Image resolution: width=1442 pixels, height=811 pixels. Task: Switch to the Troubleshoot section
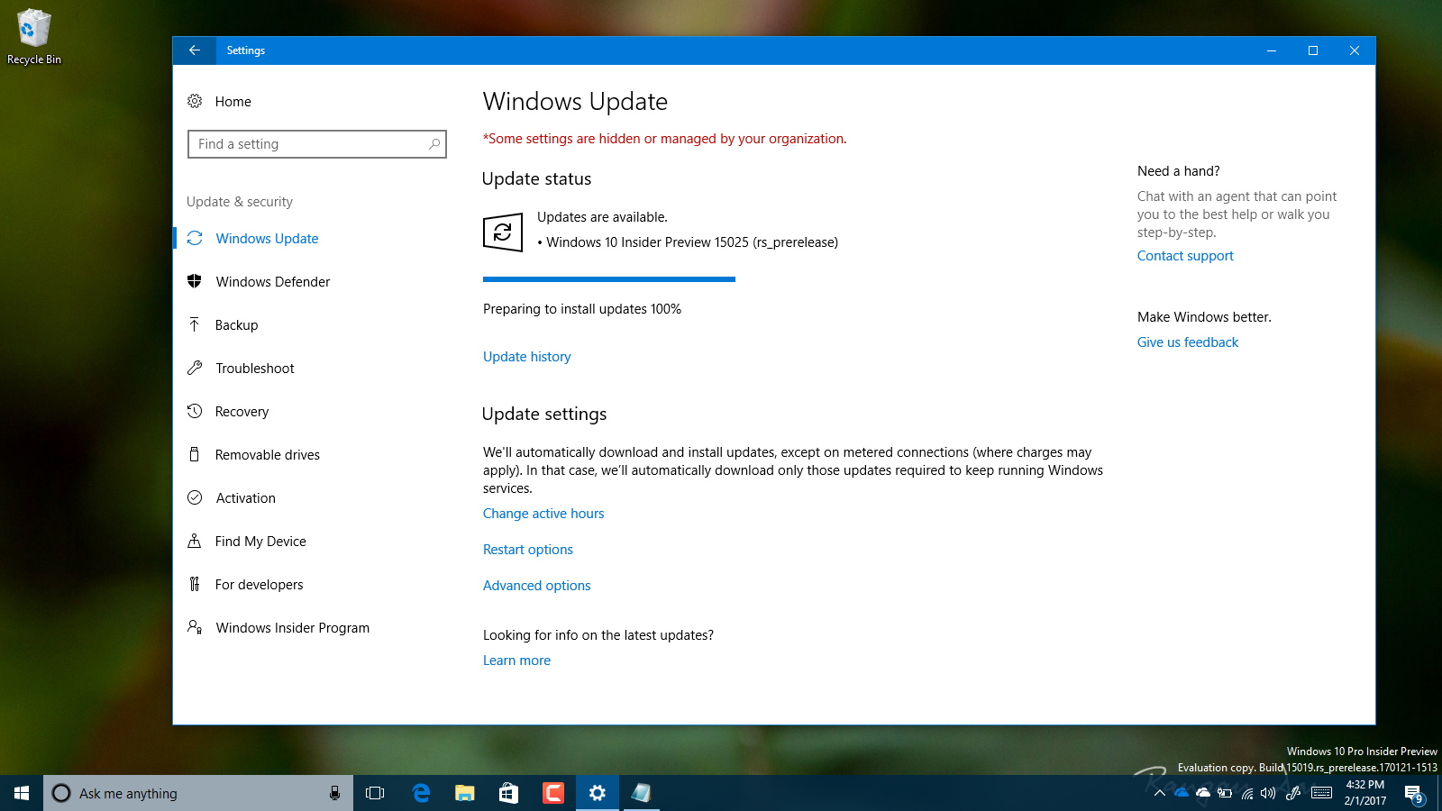254,368
